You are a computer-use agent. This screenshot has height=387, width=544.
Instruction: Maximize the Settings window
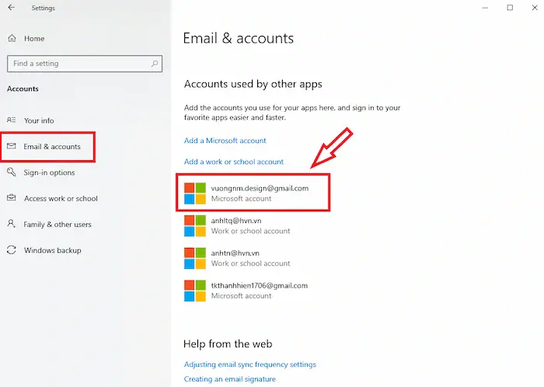[x=510, y=8]
